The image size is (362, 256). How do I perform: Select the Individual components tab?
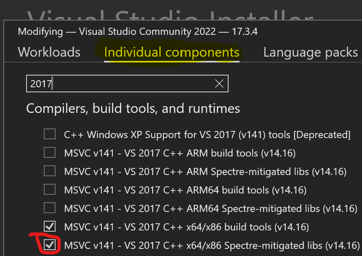(171, 52)
